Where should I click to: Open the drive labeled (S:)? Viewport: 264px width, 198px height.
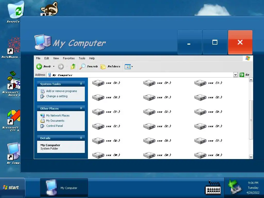click(208, 83)
